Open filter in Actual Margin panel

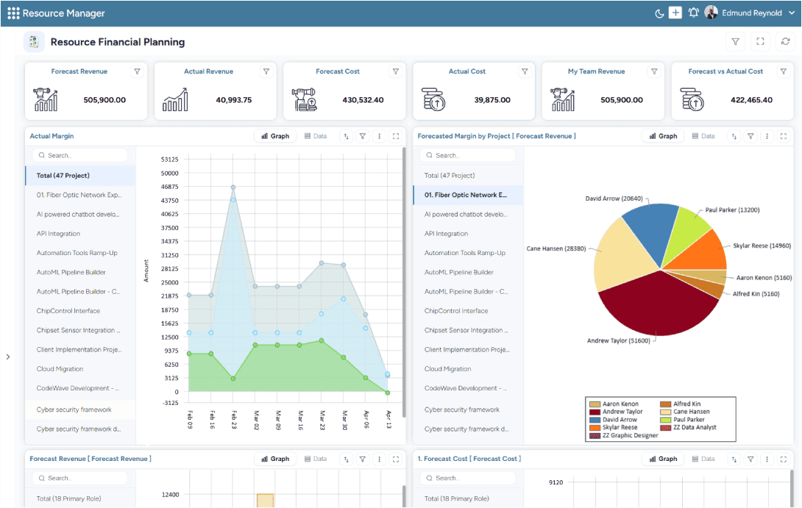click(363, 137)
